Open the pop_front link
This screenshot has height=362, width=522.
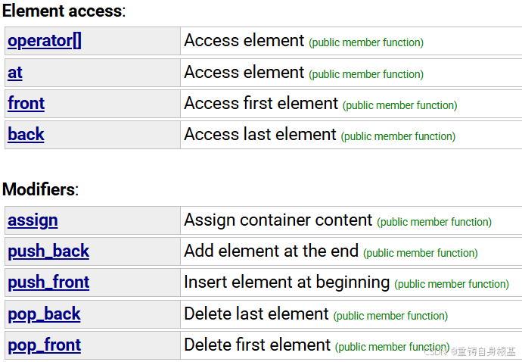(x=45, y=345)
